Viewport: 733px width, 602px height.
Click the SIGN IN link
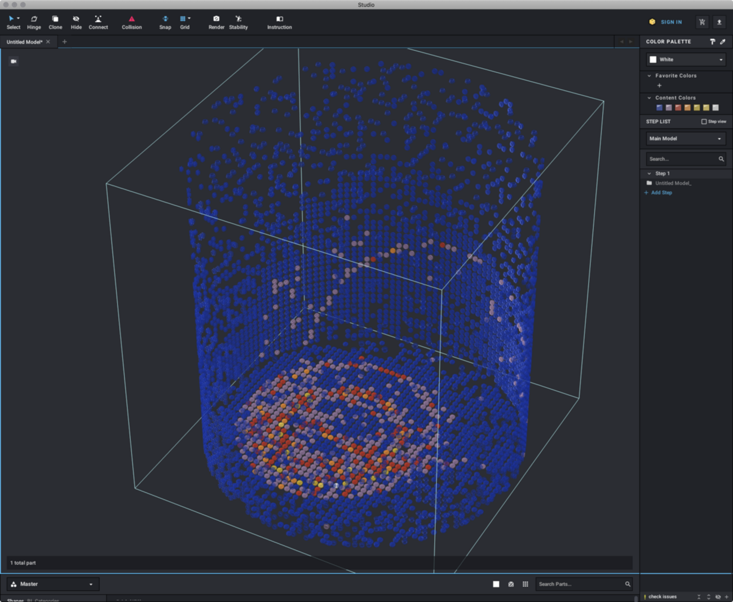tap(671, 22)
